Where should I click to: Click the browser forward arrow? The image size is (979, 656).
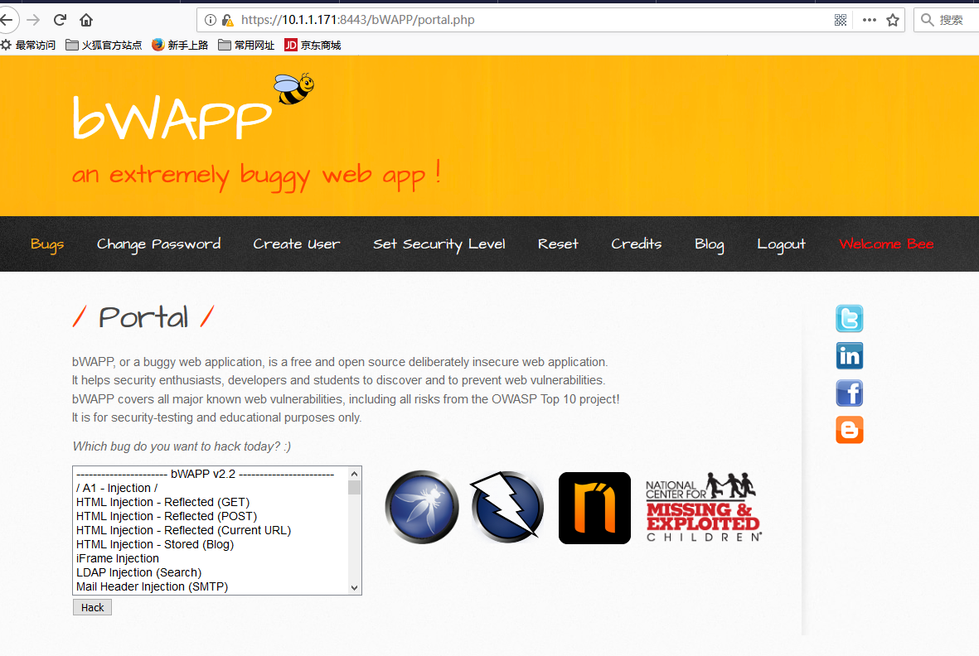[x=34, y=20]
